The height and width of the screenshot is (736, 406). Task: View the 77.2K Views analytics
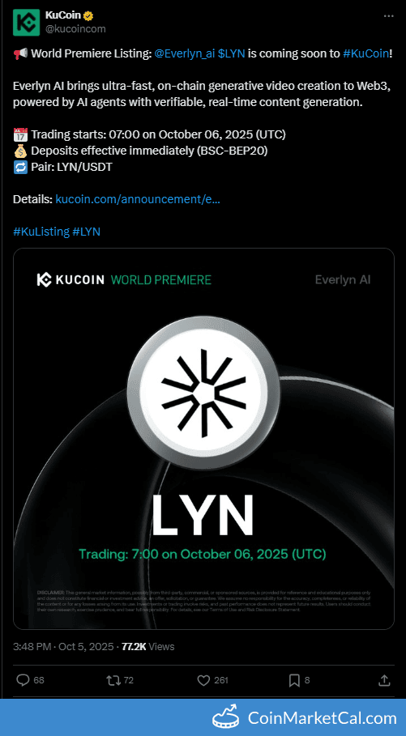click(x=148, y=646)
